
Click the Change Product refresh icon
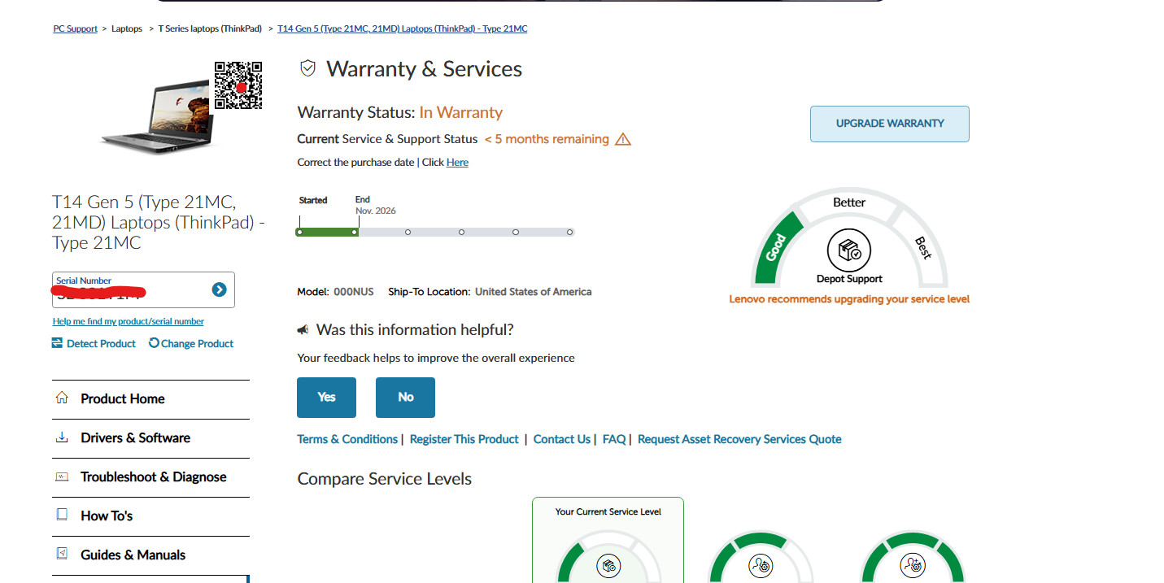click(x=154, y=343)
